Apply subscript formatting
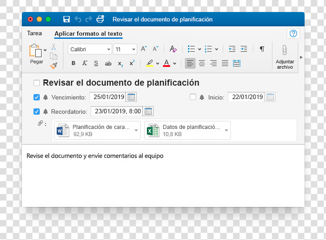Image resolution: width=326 pixels, height=240 pixels. 121,63
